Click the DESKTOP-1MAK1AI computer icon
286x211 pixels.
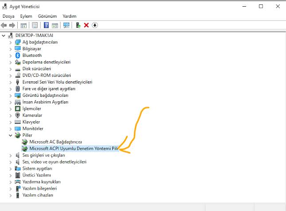[x=11, y=36]
